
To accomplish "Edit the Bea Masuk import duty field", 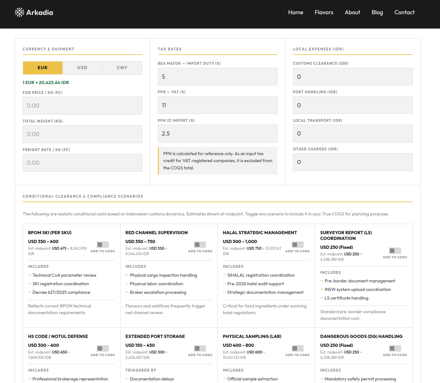I will click(x=217, y=76).
